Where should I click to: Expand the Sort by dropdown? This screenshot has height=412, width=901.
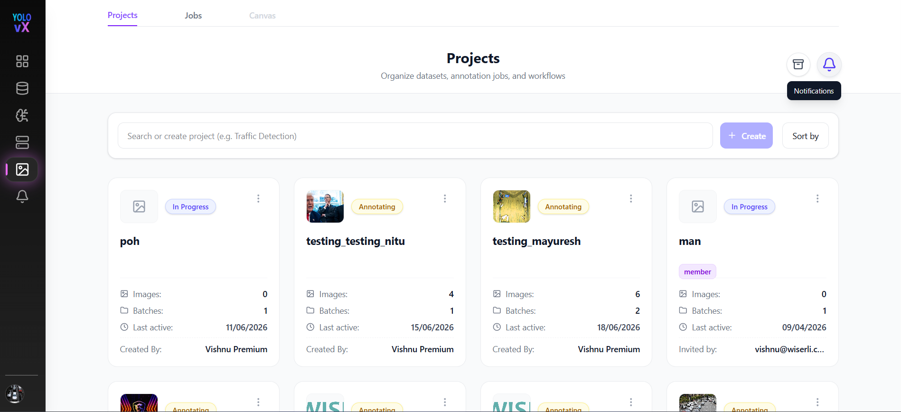(x=806, y=136)
